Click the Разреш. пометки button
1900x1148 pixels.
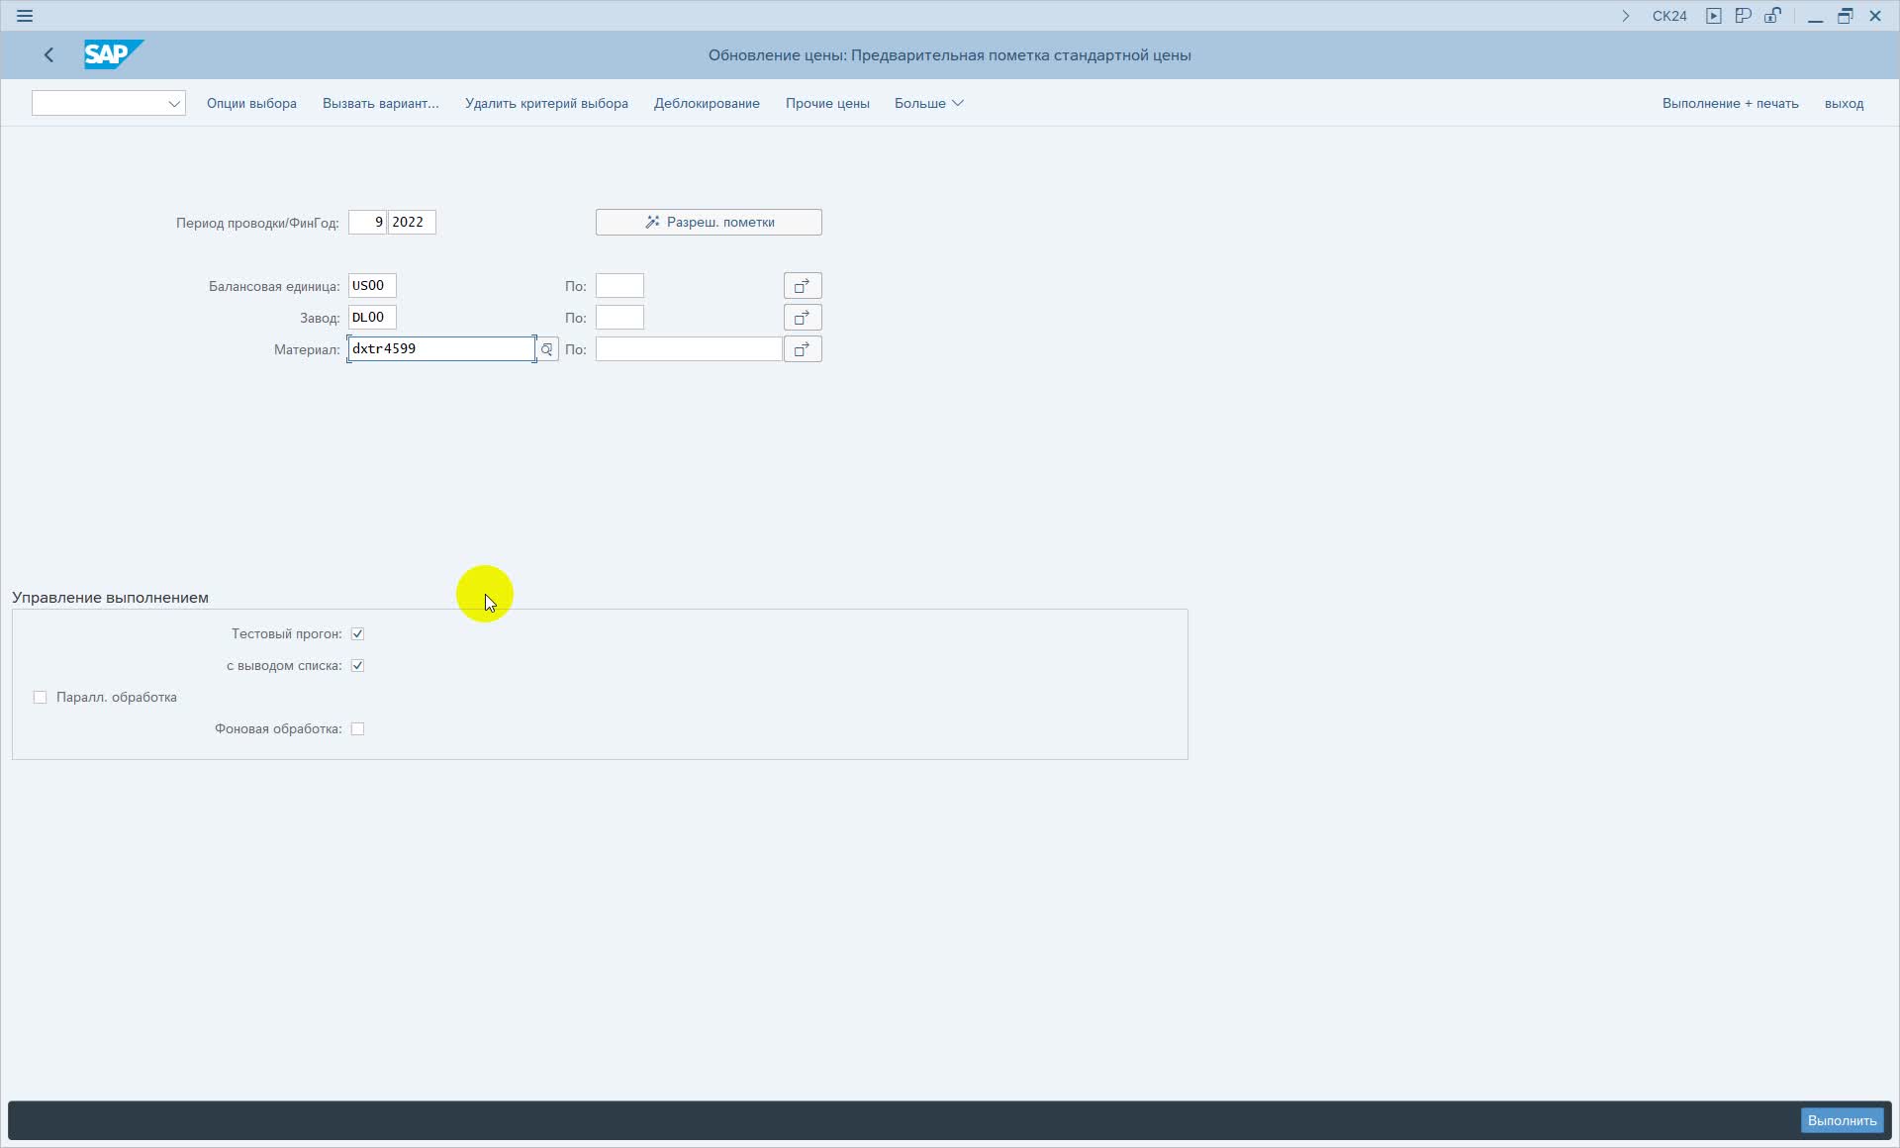709,222
